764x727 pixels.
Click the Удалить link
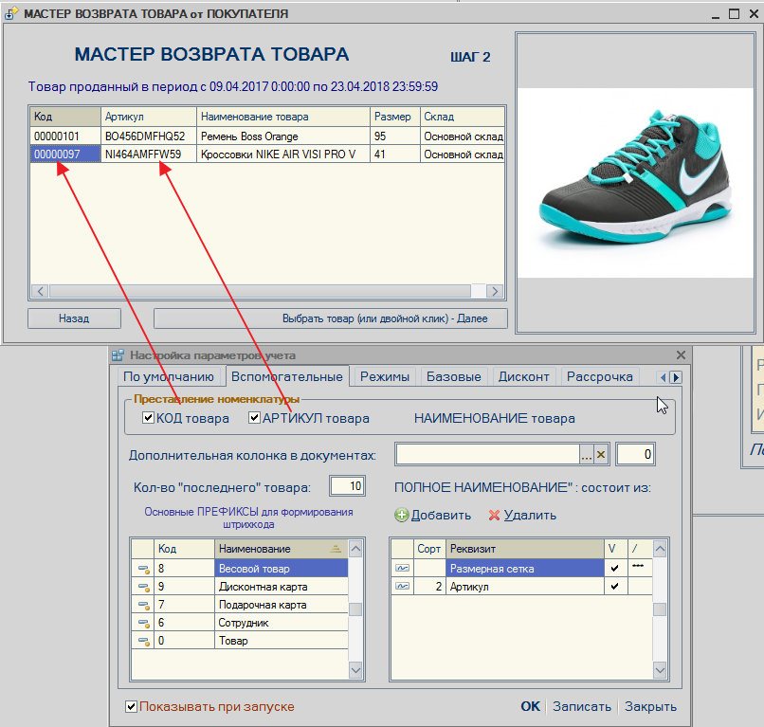click(530, 515)
